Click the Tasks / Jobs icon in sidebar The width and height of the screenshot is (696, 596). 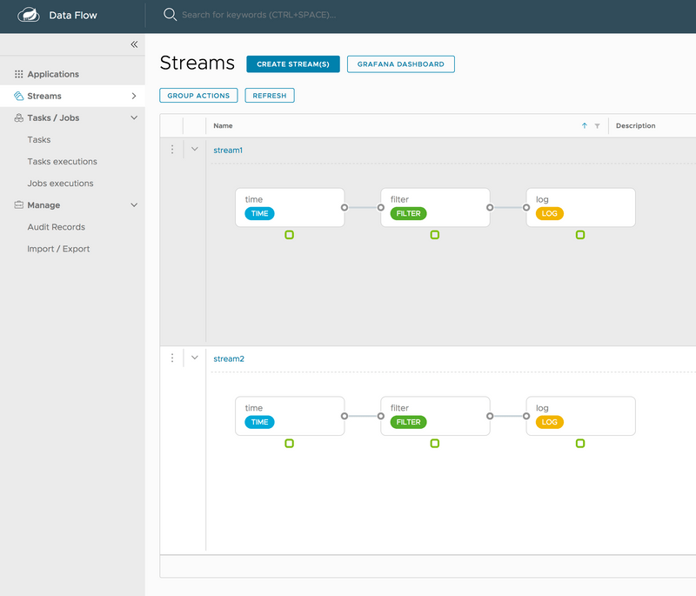(x=19, y=117)
